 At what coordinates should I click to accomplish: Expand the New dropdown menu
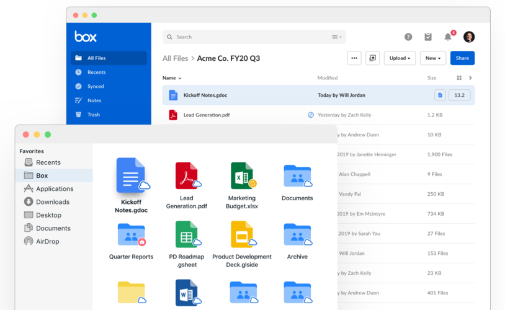point(432,58)
